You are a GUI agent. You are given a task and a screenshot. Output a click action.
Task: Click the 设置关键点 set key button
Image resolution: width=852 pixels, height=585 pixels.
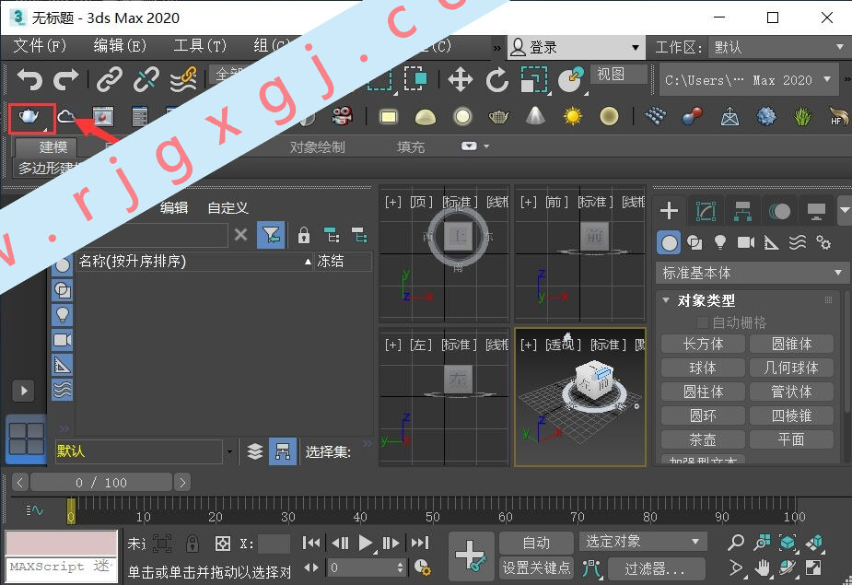536,568
